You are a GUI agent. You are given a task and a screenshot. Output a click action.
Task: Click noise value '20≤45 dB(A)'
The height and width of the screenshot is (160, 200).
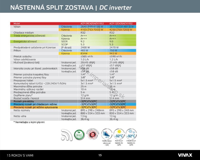tap(88, 62)
